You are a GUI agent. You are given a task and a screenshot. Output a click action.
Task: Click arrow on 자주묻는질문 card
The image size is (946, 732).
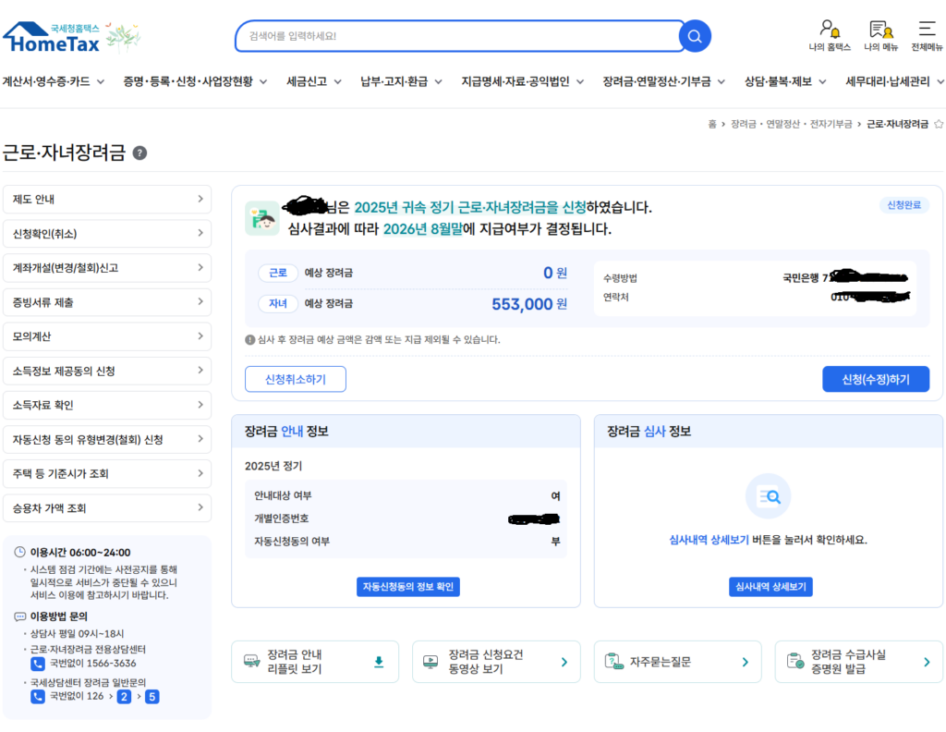tap(746, 662)
